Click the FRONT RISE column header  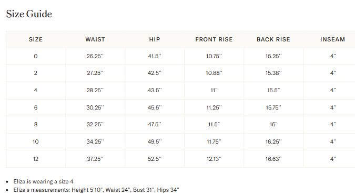point(214,39)
